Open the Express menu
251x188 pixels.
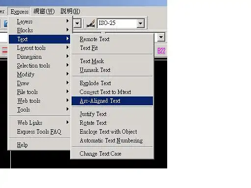tap(19, 12)
